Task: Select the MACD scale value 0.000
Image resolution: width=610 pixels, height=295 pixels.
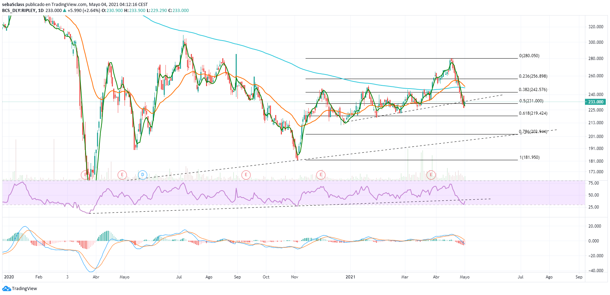Action: [594, 241]
